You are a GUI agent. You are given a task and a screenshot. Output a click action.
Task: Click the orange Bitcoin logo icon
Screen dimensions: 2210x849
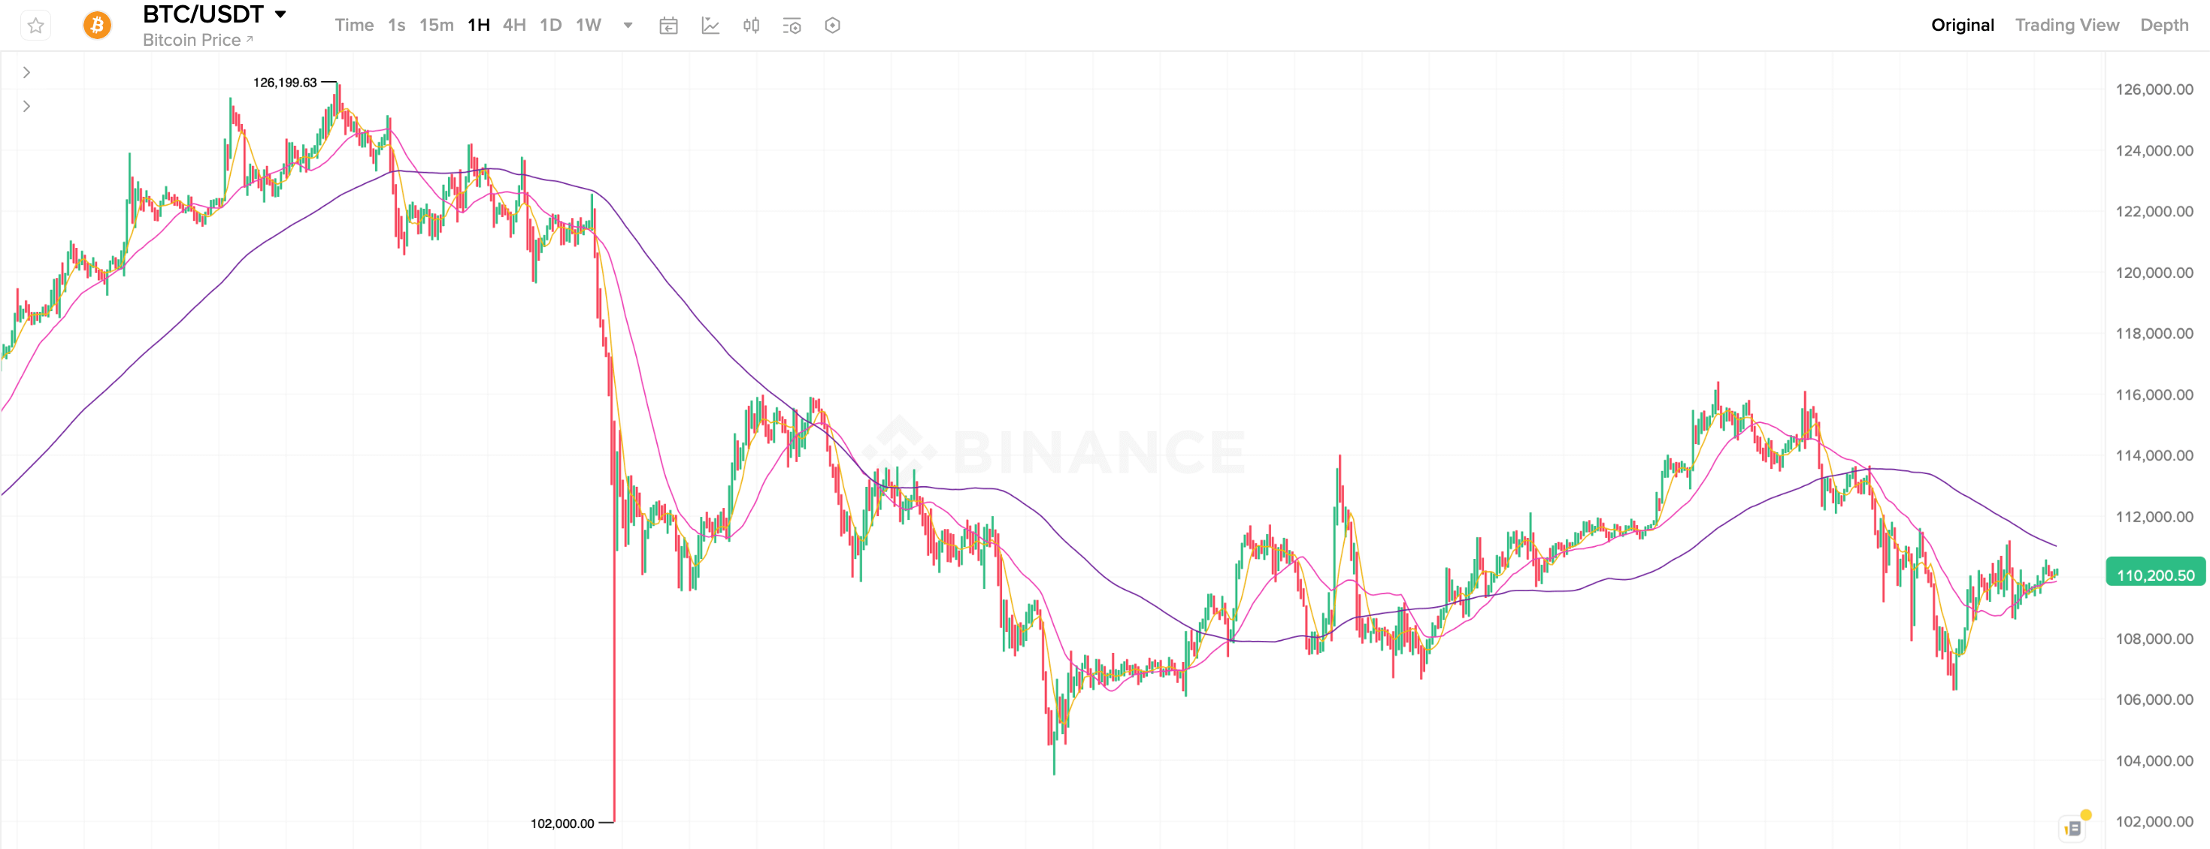click(x=97, y=26)
